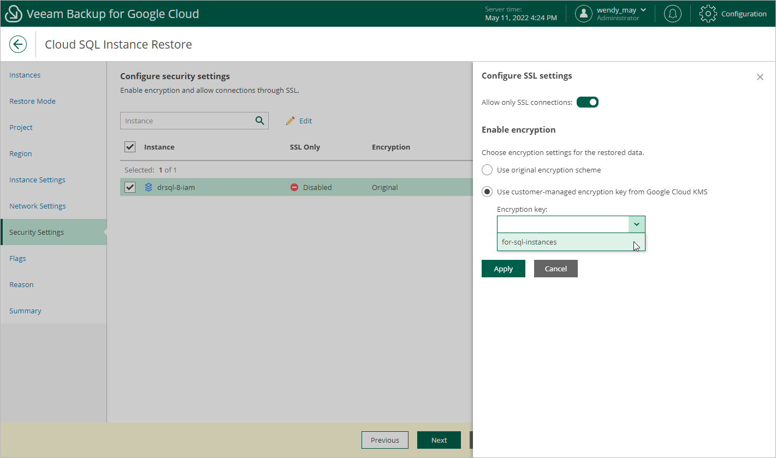
Task: Click the Disabled SSL status text
Action: [x=317, y=187]
